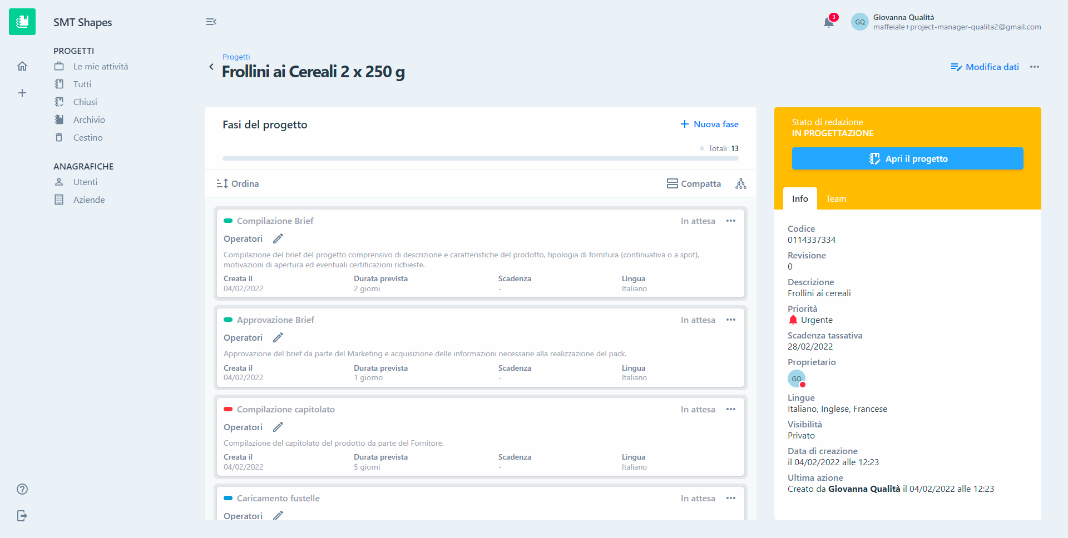Click the Totali 13 counter

(x=719, y=148)
